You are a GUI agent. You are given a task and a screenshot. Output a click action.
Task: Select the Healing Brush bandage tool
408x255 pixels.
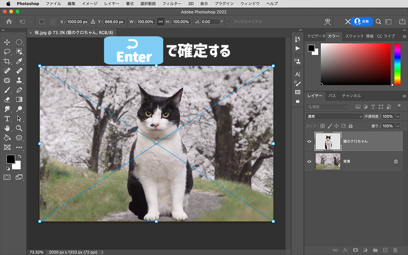[x=19, y=71]
